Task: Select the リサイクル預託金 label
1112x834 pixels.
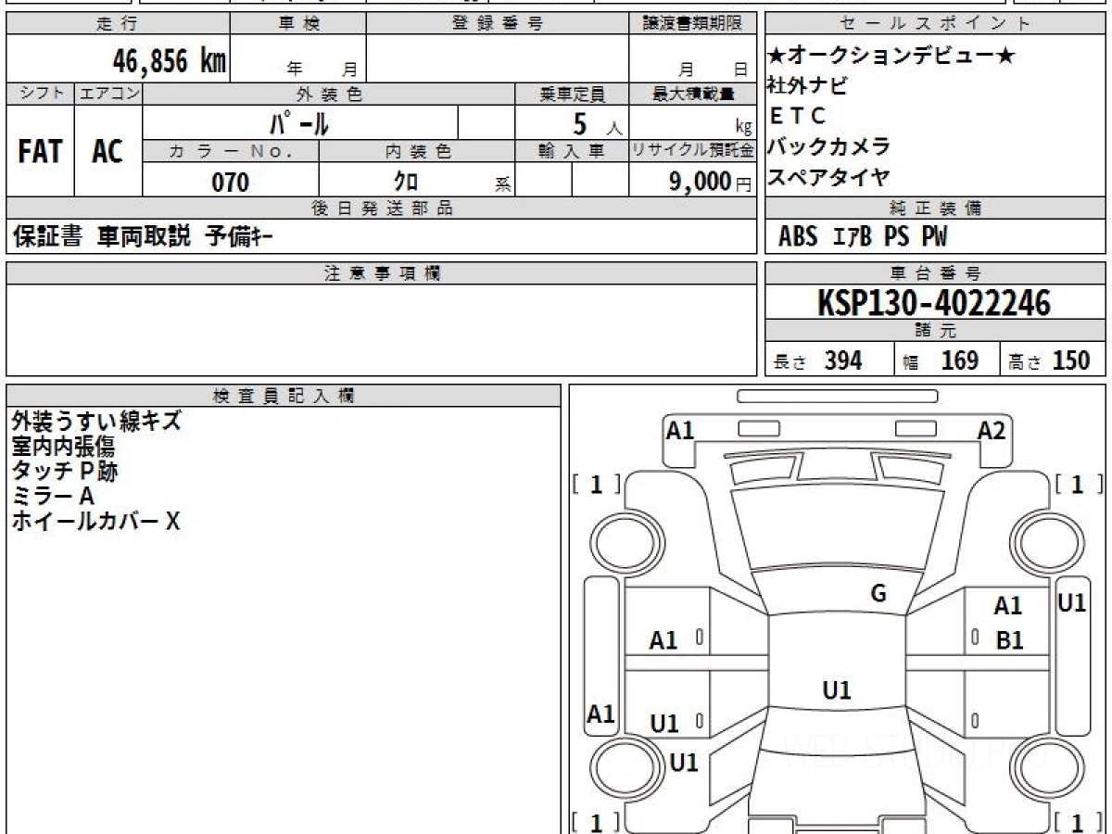Action: pyautogui.click(x=693, y=151)
